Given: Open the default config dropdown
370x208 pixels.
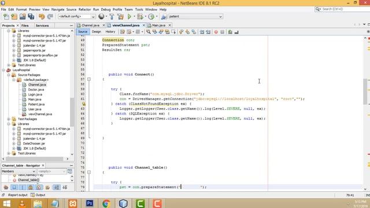Looking at the screenshot, I should click(77, 17).
